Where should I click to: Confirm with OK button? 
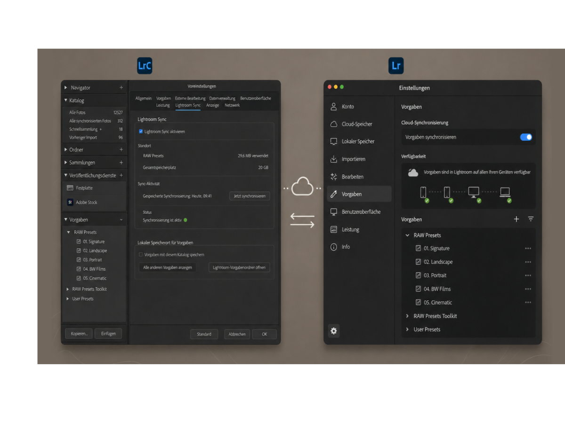[264, 334]
